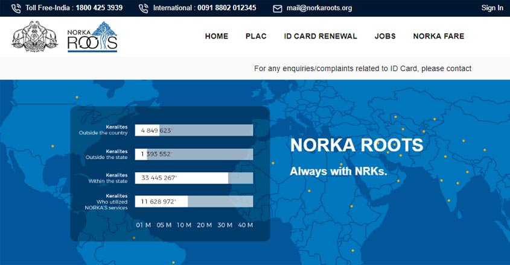Open the HOME menu item

217,36
